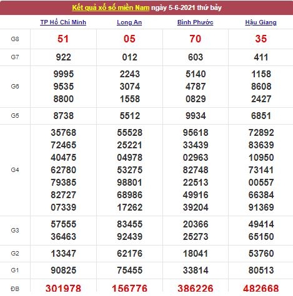
Task: Open the Bình Phước province link
Action: (196, 22)
